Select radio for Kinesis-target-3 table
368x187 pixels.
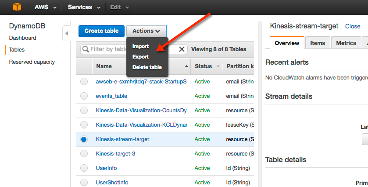pos(84,153)
